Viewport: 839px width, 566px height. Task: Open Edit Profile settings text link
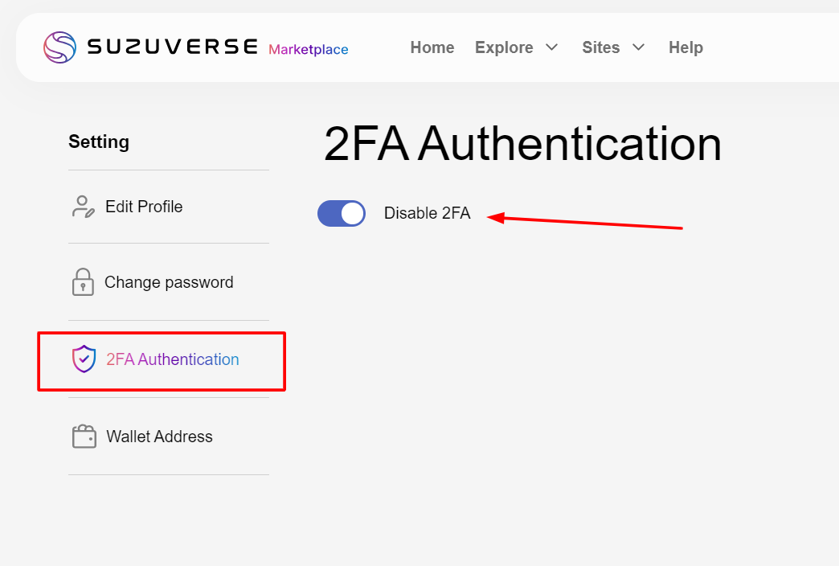click(x=144, y=207)
